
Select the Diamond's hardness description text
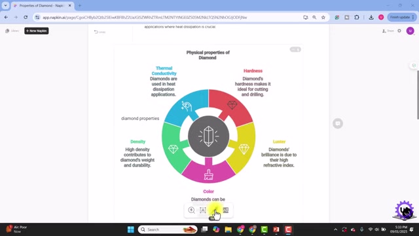pos(253,87)
